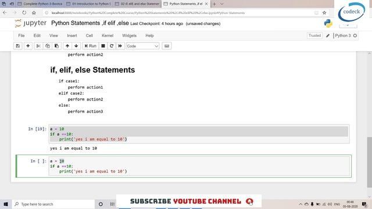Copy the selected cell with the copy icon
This screenshot has width=372, height=209.
(48, 46)
